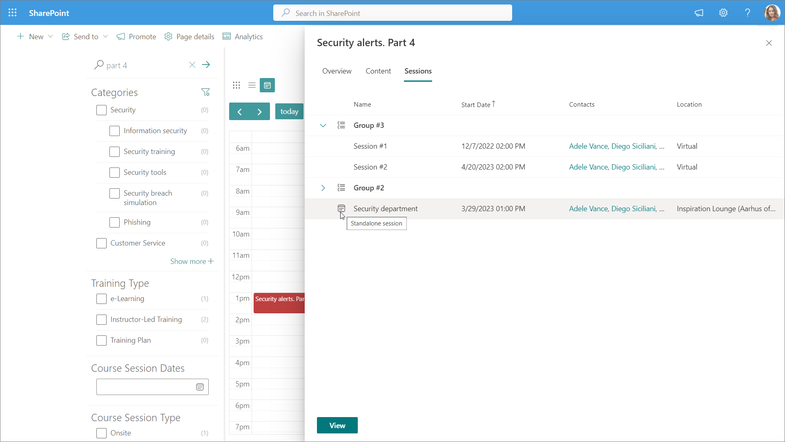785x442 pixels.
Task: Switch to list view icon
Action: click(252, 85)
